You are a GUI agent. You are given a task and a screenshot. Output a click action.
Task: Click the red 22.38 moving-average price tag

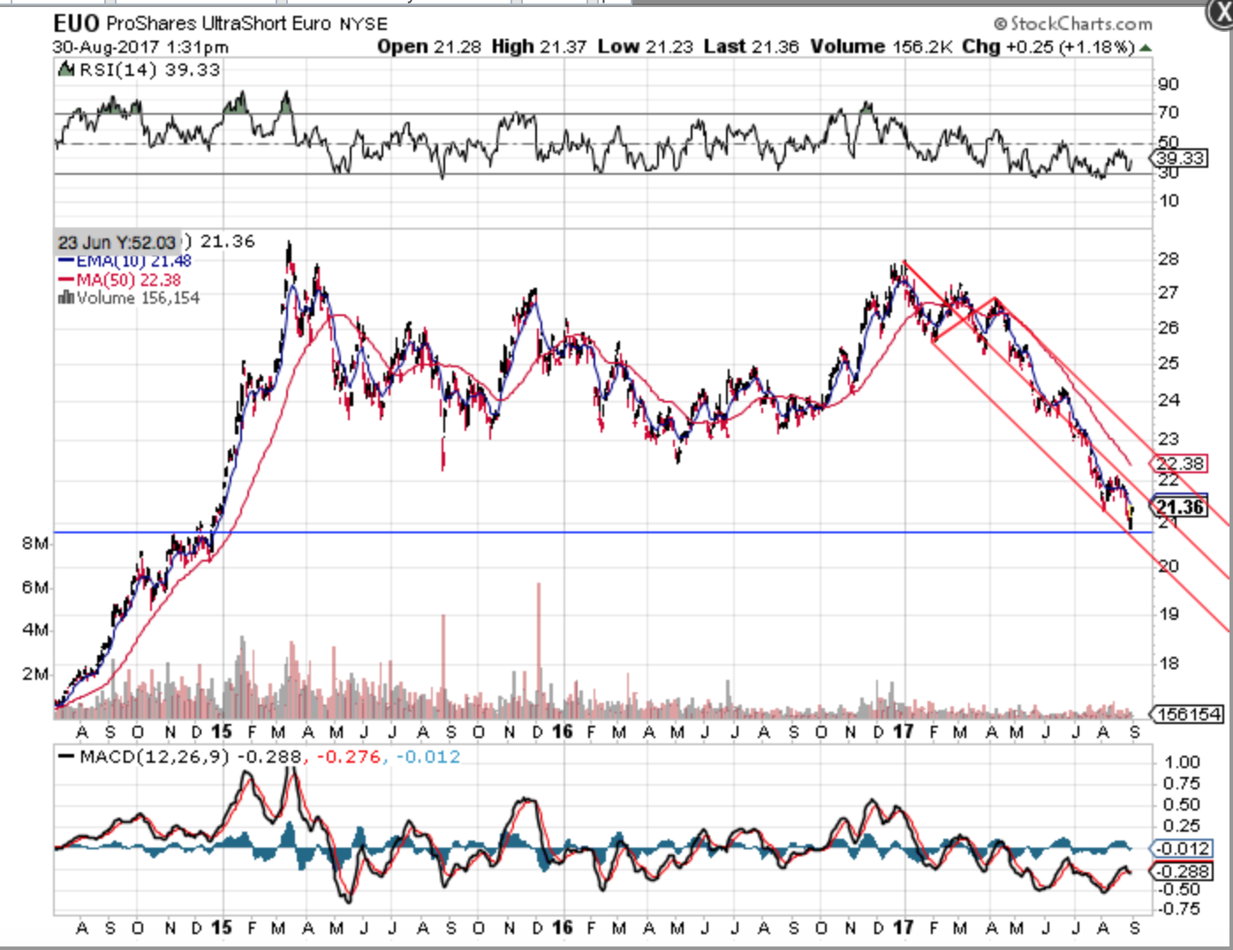1178,464
